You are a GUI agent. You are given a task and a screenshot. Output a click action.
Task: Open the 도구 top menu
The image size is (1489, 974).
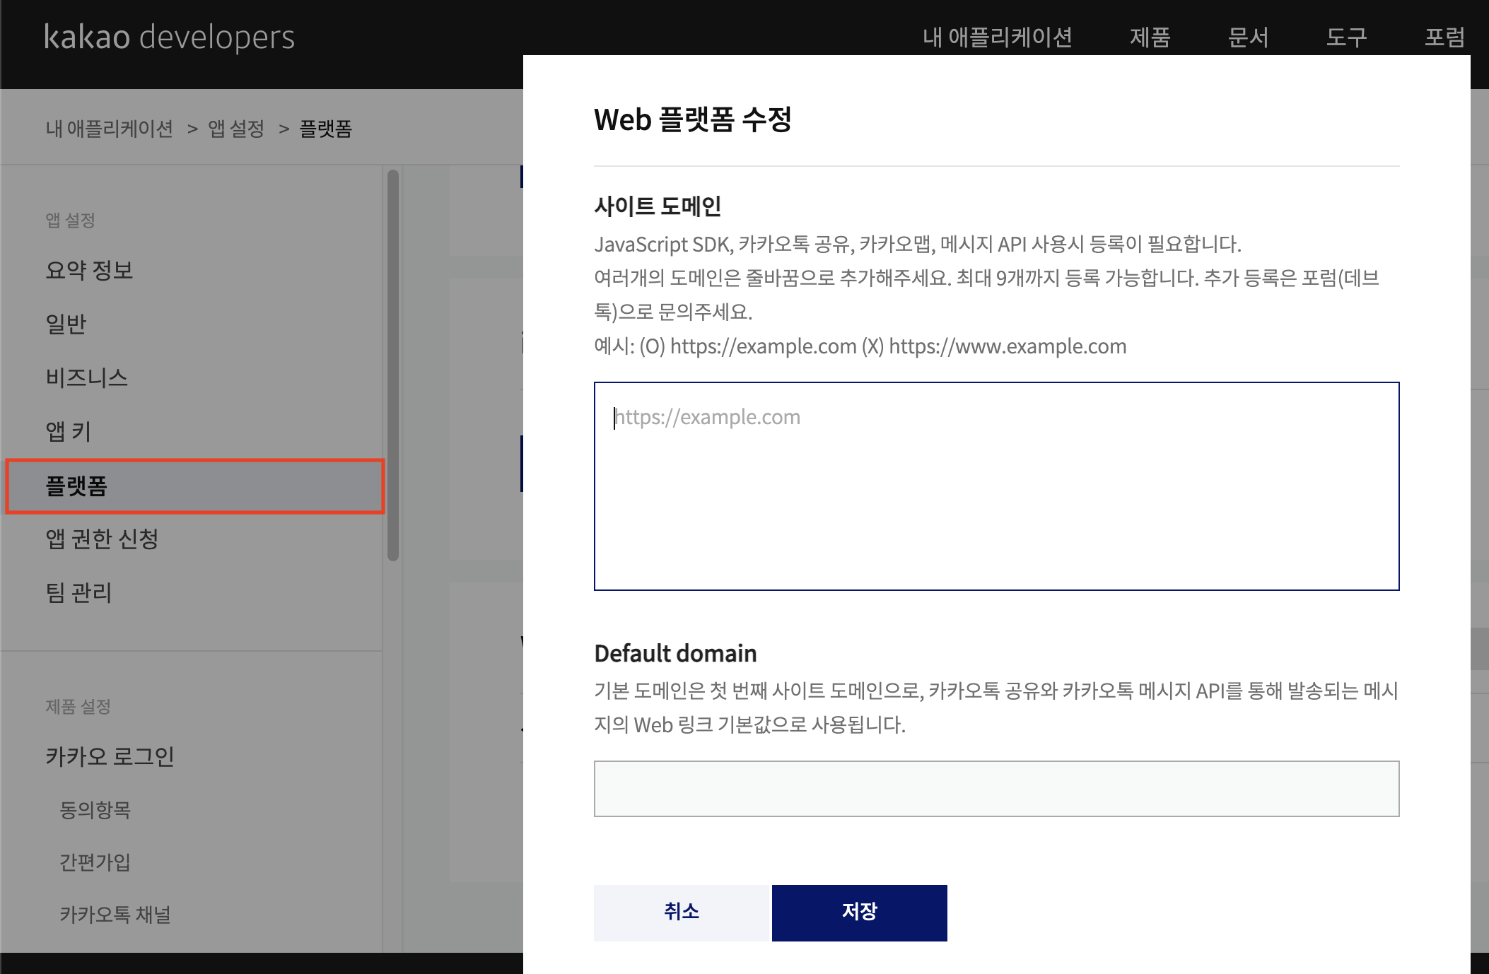tap(1346, 37)
